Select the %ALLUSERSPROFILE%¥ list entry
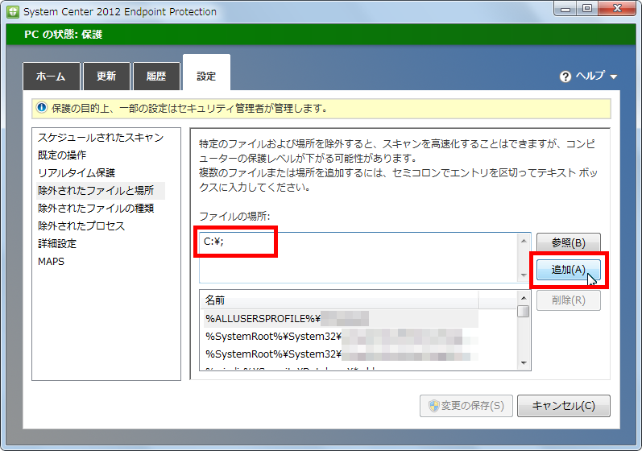 click(x=341, y=319)
